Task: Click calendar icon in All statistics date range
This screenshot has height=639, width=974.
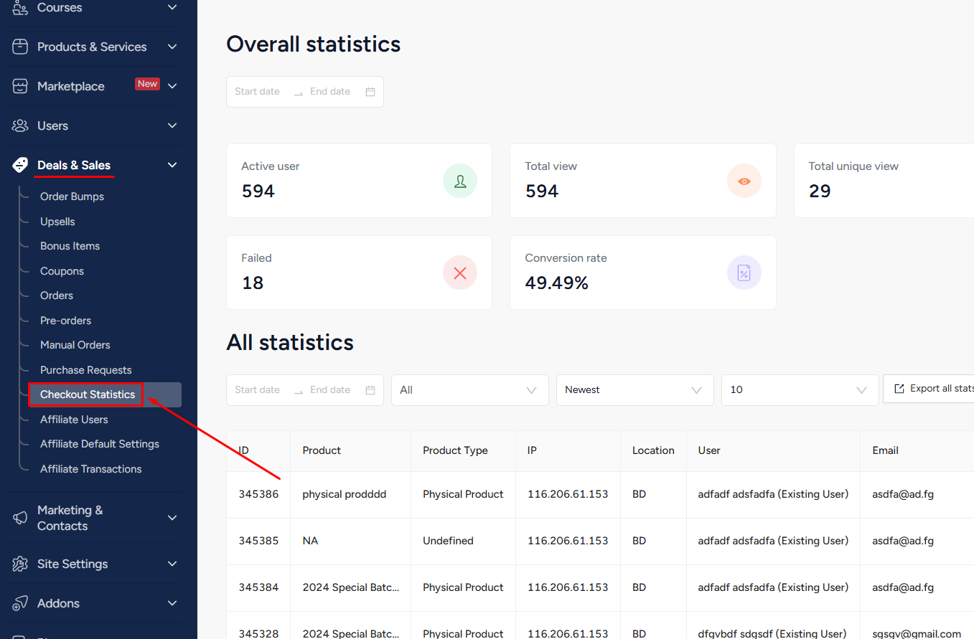Action: (x=370, y=390)
